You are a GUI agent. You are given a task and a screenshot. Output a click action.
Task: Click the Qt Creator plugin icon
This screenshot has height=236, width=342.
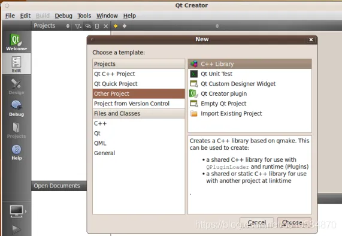pyautogui.click(x=194, y=94)
